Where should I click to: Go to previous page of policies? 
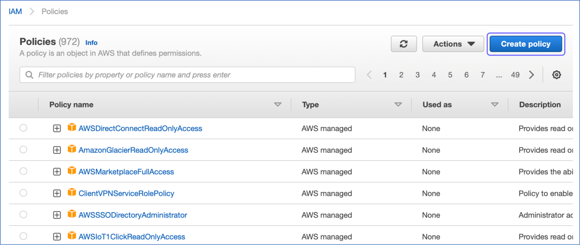pos(369,75)
